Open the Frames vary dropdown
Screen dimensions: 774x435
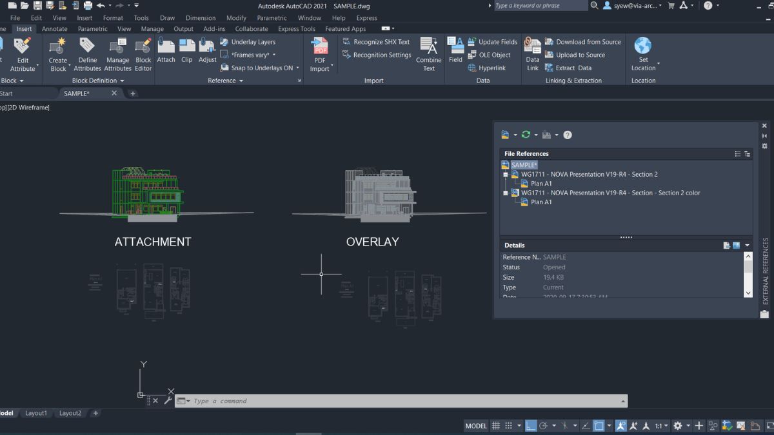274,55
